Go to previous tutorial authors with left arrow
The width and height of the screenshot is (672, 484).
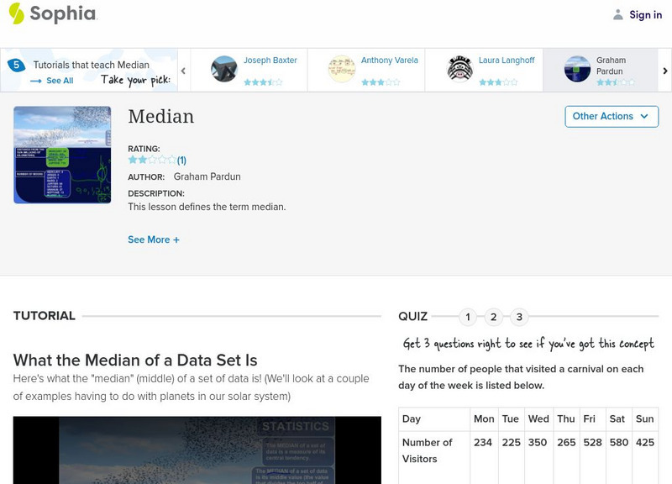[183, 71]
